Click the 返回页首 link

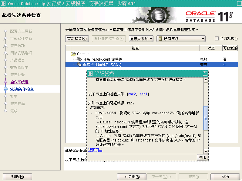coord(96,150)
